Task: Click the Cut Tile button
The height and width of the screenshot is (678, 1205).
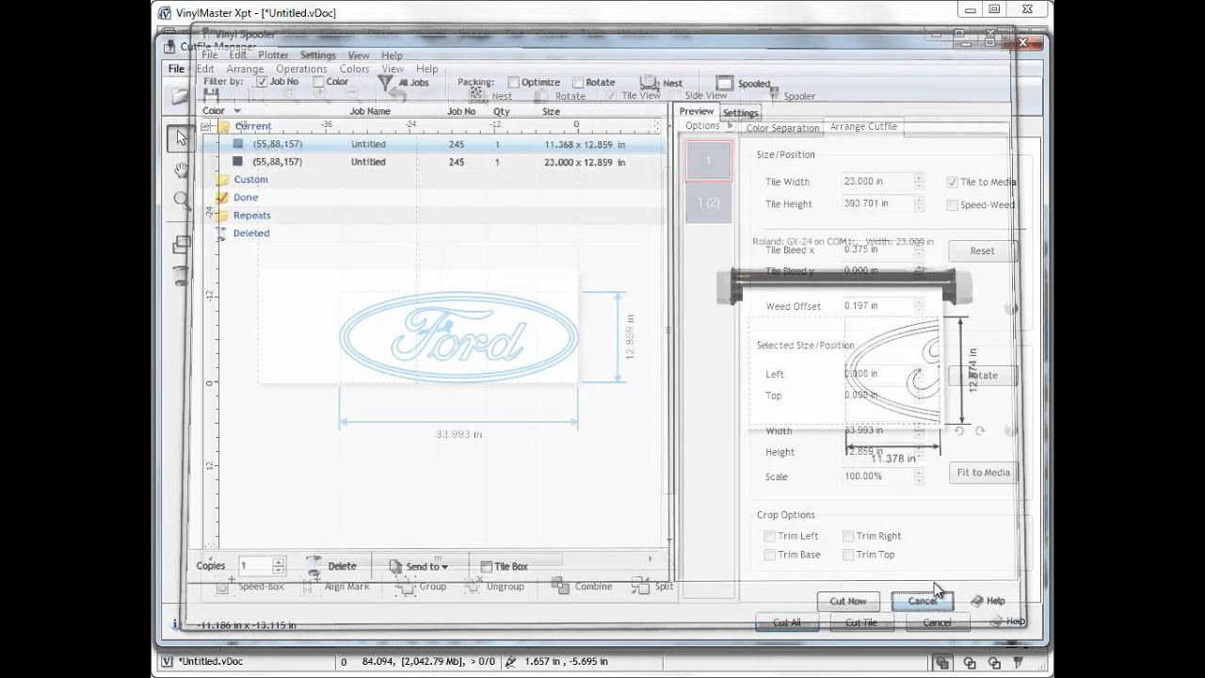Action: [860, 622]
